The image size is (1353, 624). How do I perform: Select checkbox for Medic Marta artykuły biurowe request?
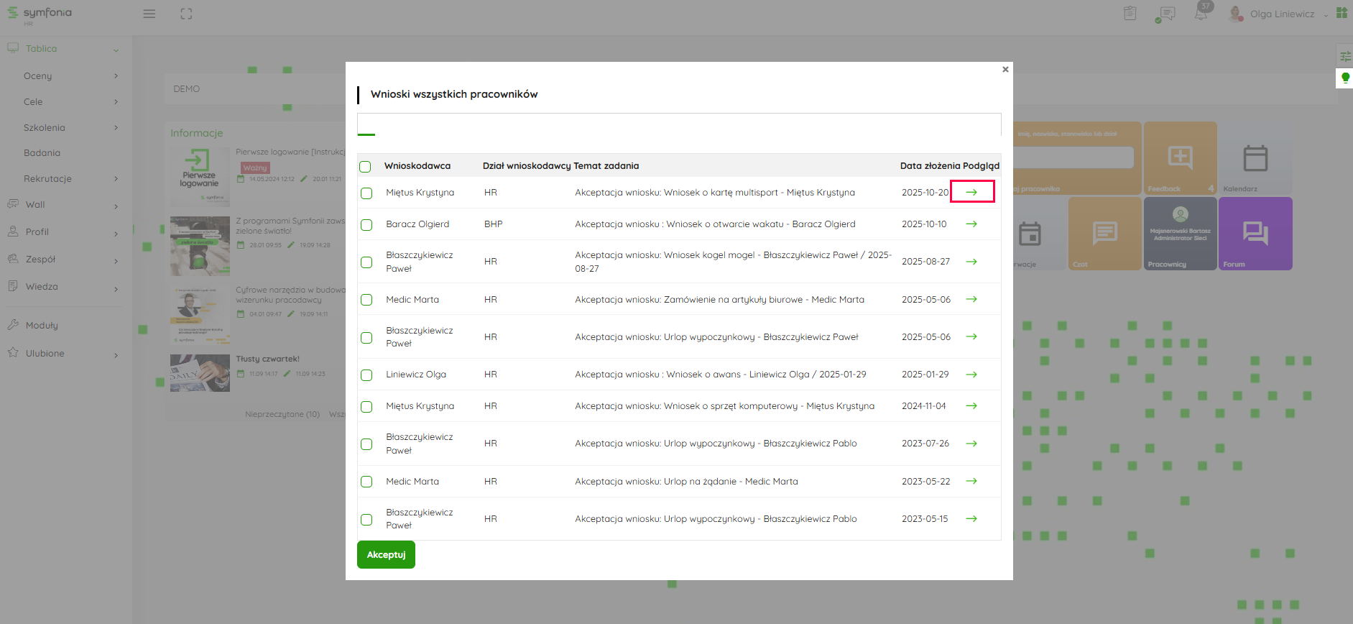point(366,300)
